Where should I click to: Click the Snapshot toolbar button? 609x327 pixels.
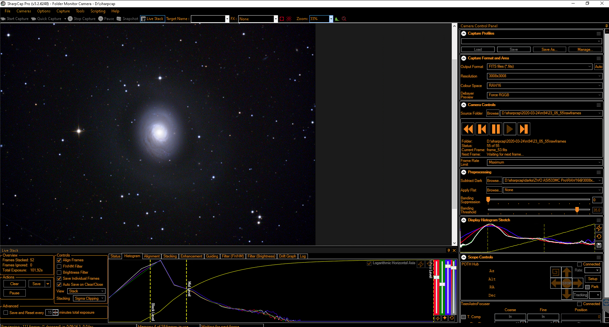[x=128, y=19]
